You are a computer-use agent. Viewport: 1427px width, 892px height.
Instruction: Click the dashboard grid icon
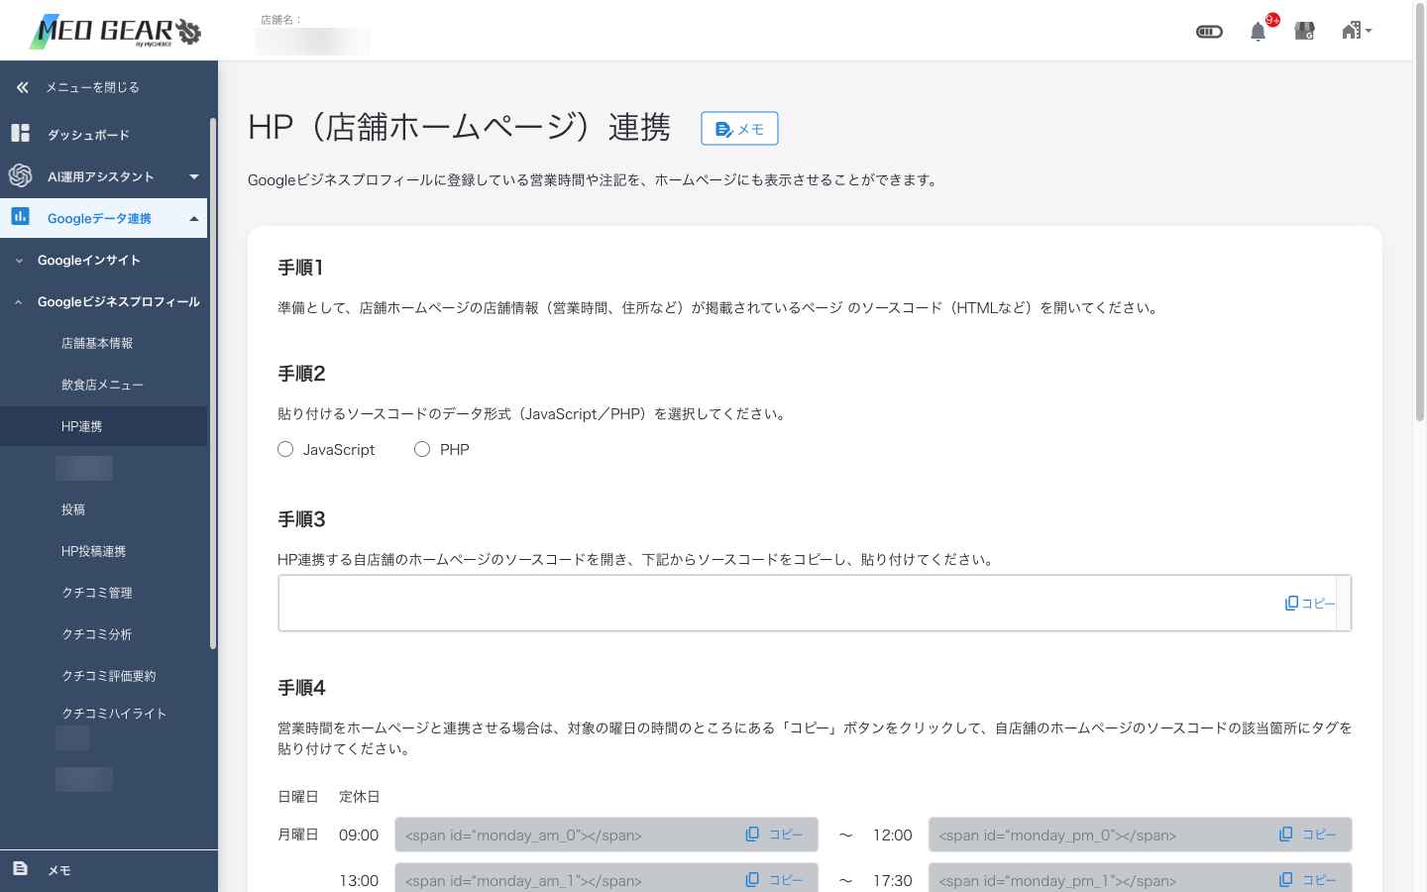(x=20, y=133)
